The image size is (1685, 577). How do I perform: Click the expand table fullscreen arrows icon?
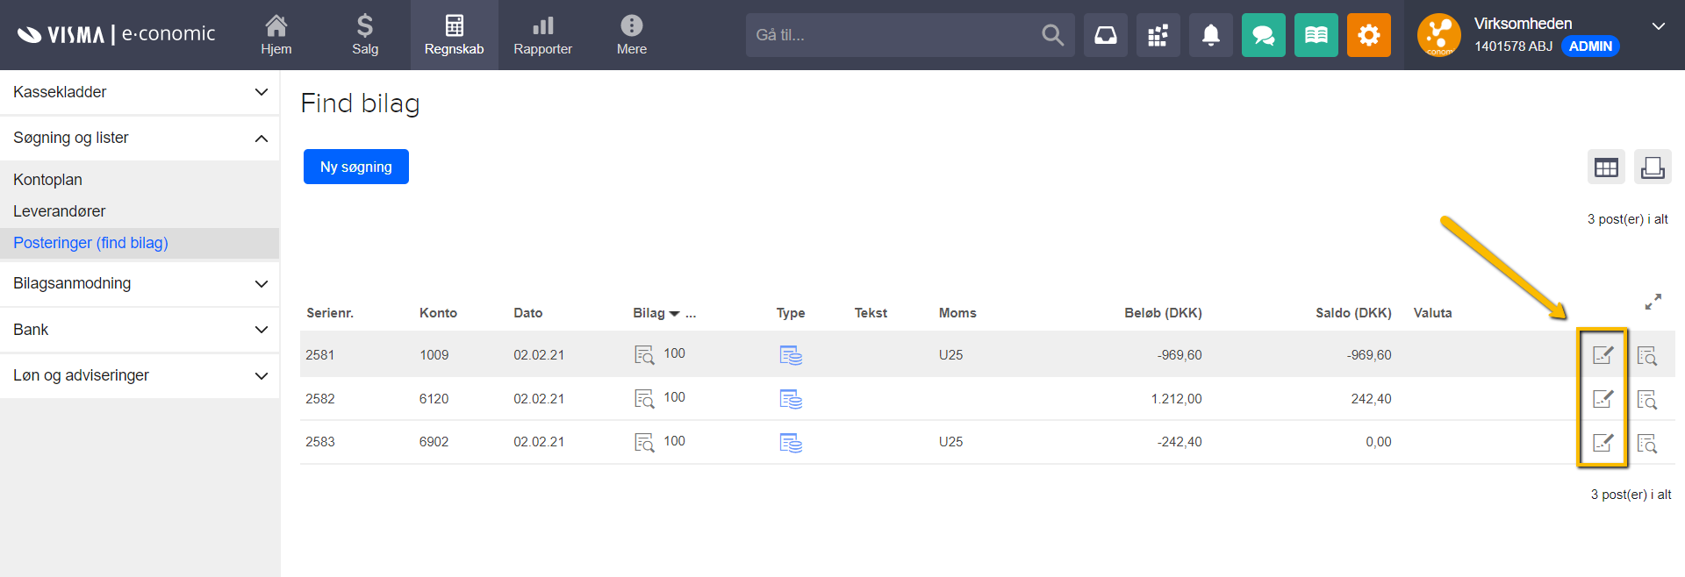pyautogui.click(x=1653, y=302)
